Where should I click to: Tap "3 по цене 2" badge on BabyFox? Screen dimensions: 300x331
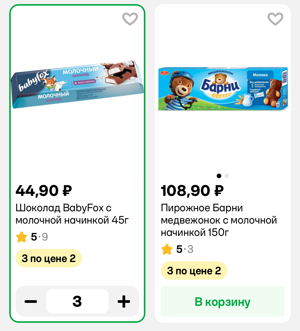[x=49, y=258]
